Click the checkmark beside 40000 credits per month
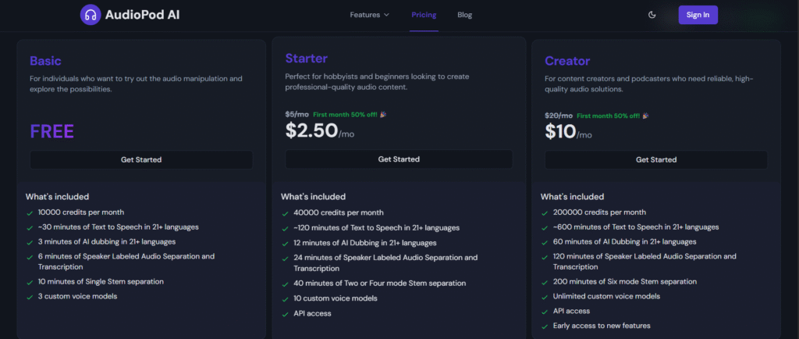Image resolution: width=799 pixels, height=339 pixels. pyautogui.click(x=286, y=212)
